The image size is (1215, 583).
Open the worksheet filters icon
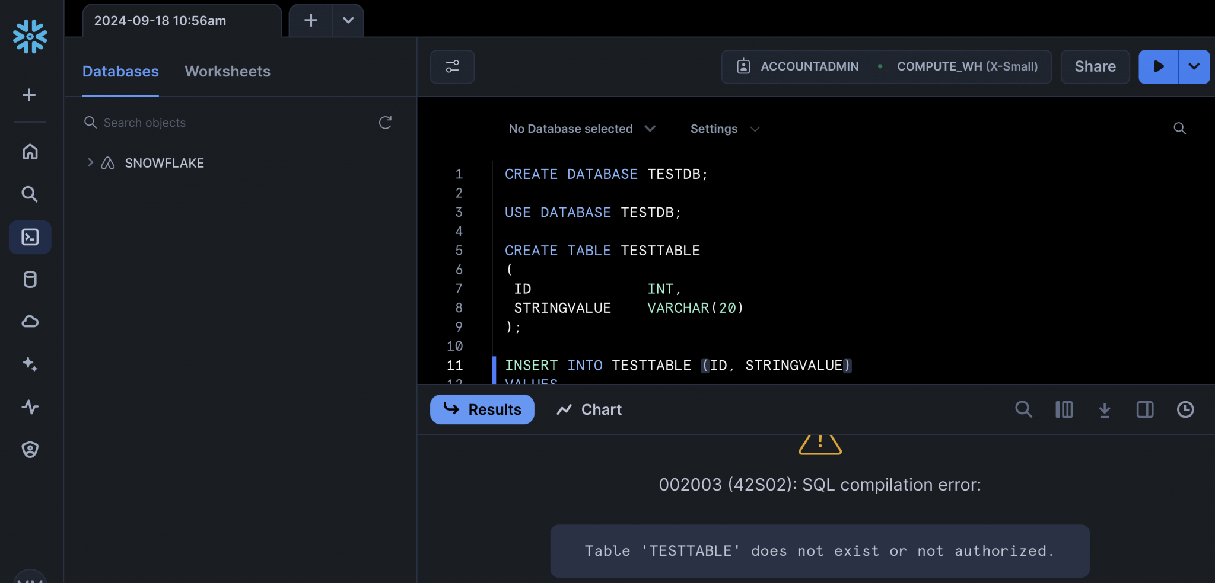coord(452,67)
